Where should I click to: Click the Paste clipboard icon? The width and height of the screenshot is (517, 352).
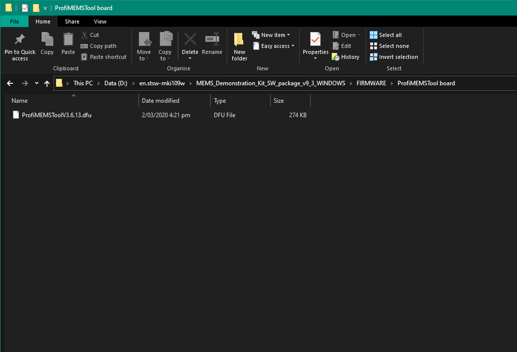(x=68, y=39)
